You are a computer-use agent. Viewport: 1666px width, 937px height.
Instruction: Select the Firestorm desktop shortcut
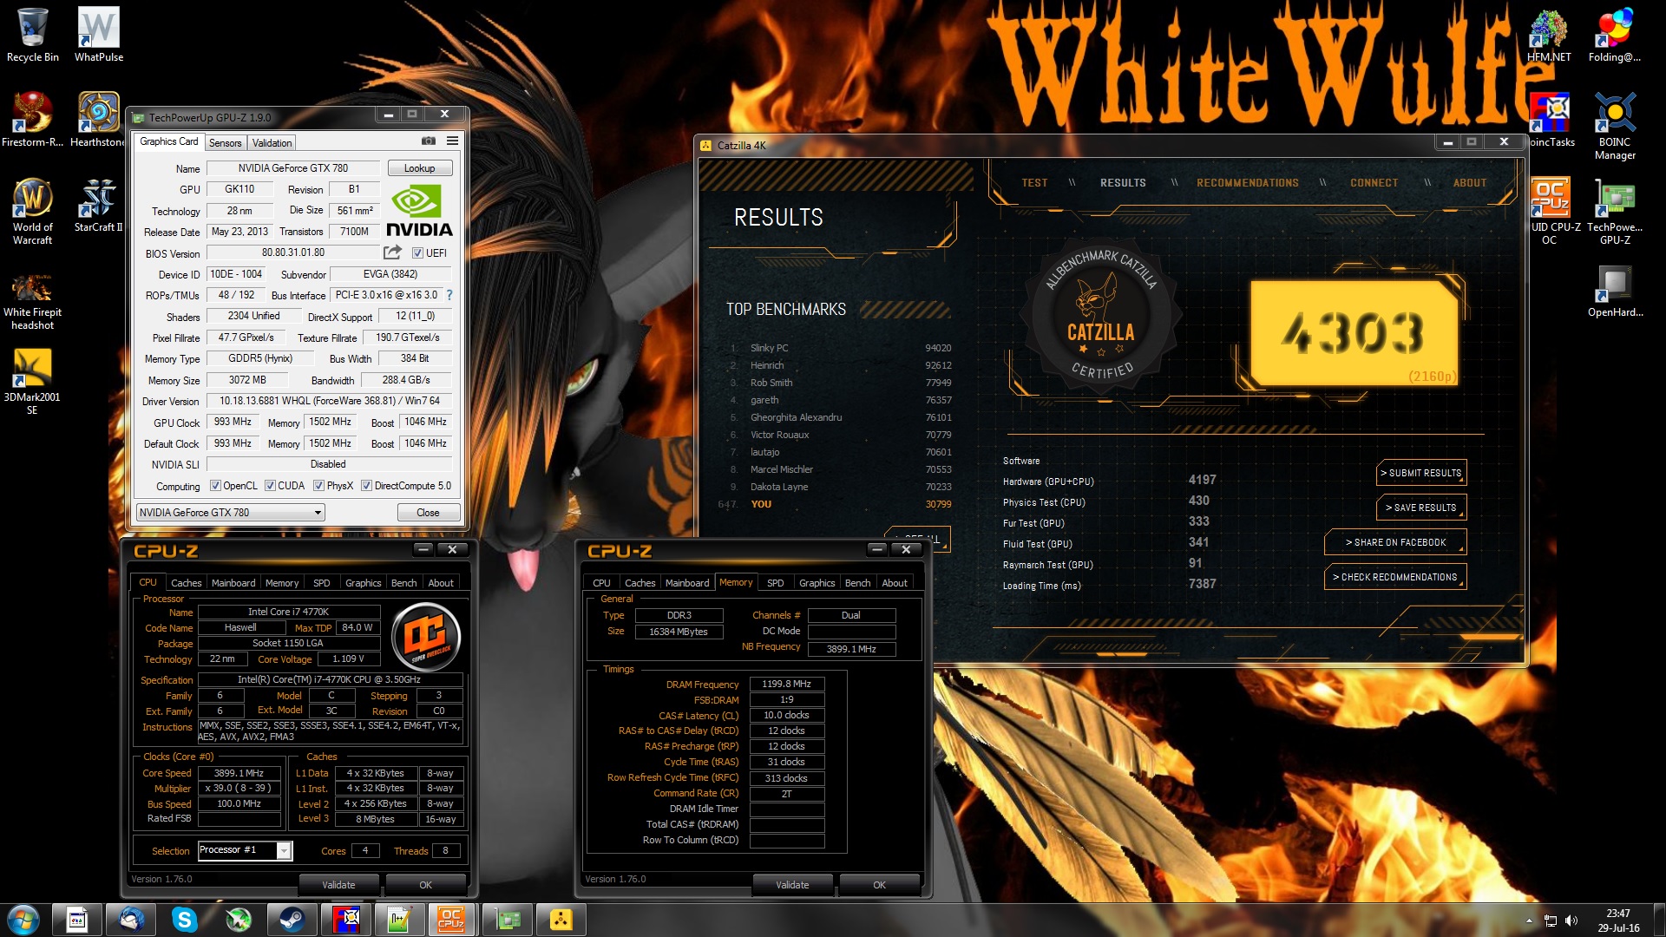(33, 120)
